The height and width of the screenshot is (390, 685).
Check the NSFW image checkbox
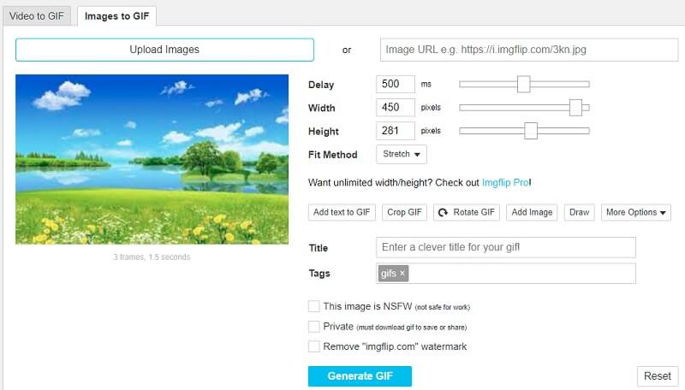click(314, 306)
